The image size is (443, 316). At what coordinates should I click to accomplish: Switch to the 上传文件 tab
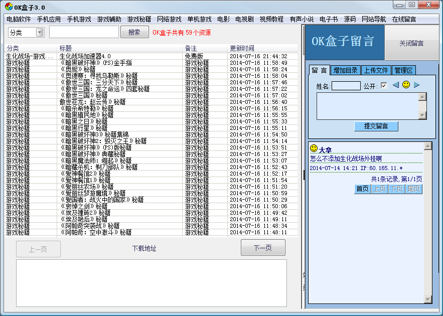tap(376, 71)
